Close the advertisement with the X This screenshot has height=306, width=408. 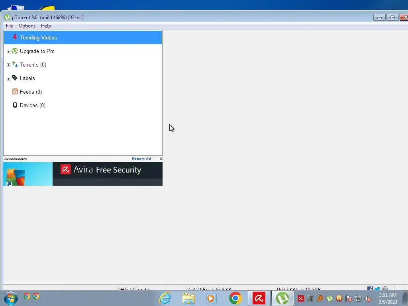[161, 159]
